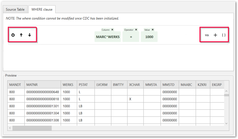
Task: Move the criteria row up
Action: pyautogui.click(x=21, y=35)
